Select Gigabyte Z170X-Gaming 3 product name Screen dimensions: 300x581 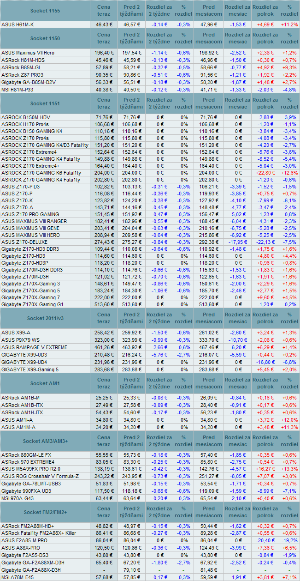(30, 284)
